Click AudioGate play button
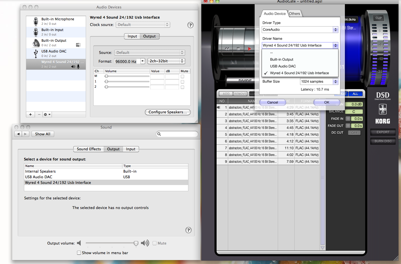This screenshot has height=264, width=401. [x=249, y=49]
